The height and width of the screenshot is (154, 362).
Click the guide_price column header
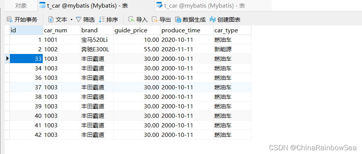point(137,30)
